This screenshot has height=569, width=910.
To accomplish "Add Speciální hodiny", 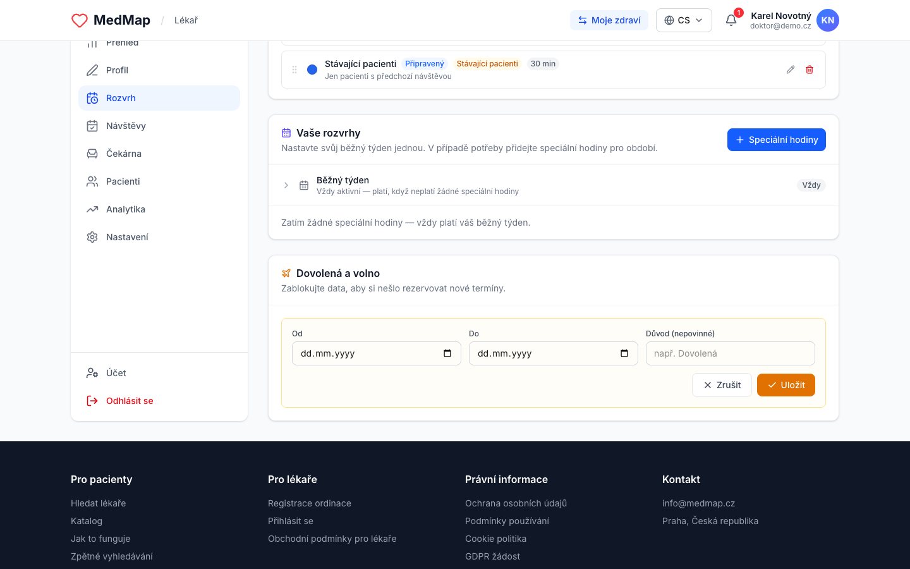I will click(x=777, y=140).
